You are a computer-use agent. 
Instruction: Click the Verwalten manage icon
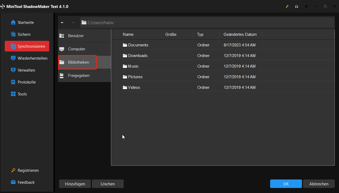pyautogui.click(x=13, y=70)
